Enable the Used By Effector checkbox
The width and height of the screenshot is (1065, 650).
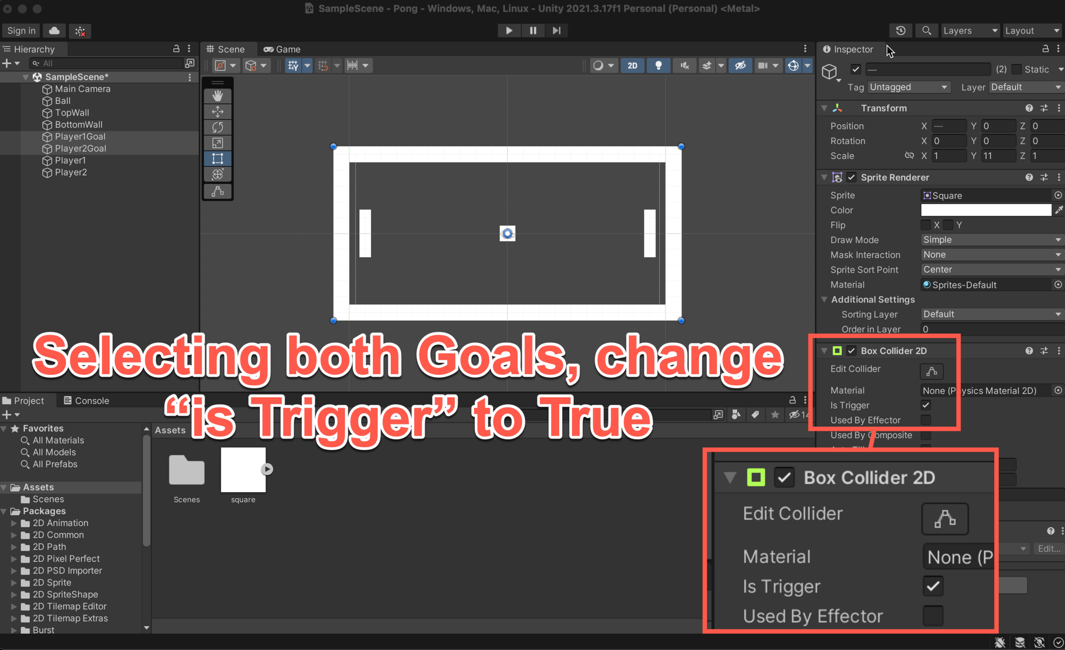tap(925, 420)
